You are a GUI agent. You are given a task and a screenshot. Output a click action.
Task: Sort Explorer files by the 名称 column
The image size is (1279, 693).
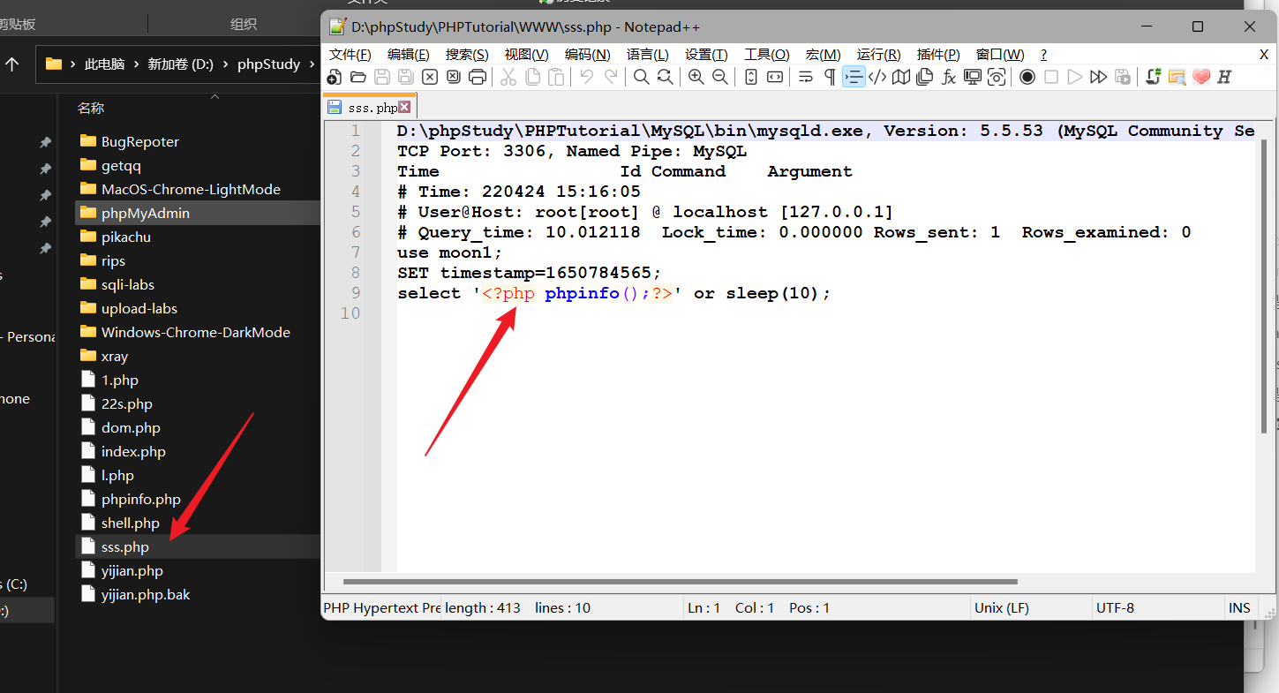click(x=91, y=108)
